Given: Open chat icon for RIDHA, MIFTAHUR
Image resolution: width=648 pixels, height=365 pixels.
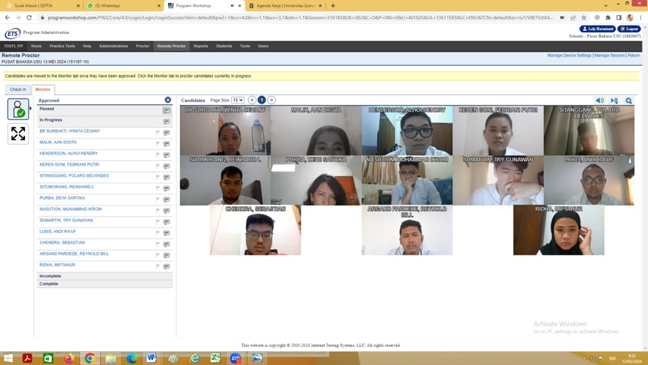Looking at the screenshot, I should 167,267.
